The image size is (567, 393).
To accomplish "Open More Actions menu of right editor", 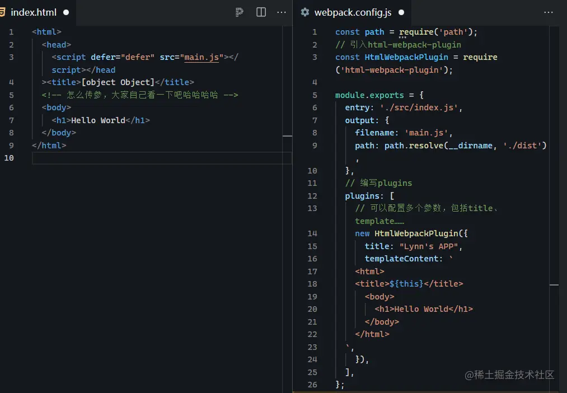I will [x=548, y=12].
